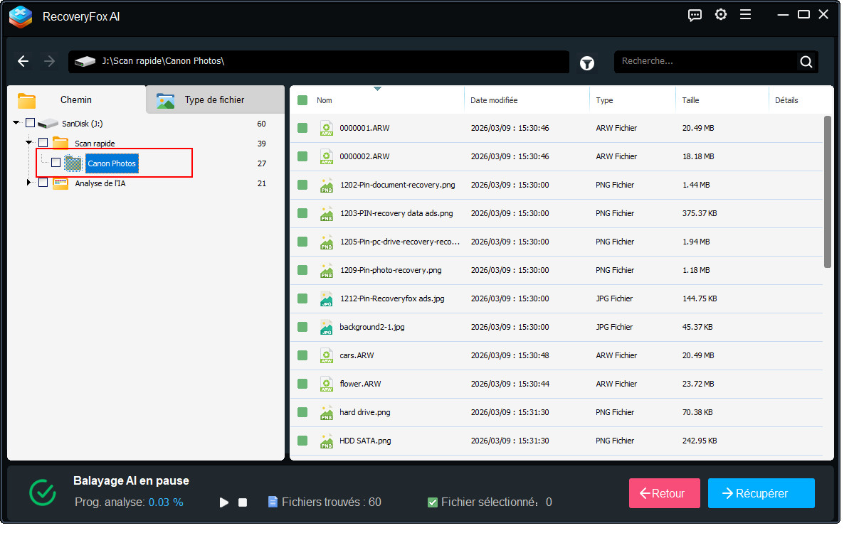
Task: Click the filter funnel icon
Action: coord(586,63)
